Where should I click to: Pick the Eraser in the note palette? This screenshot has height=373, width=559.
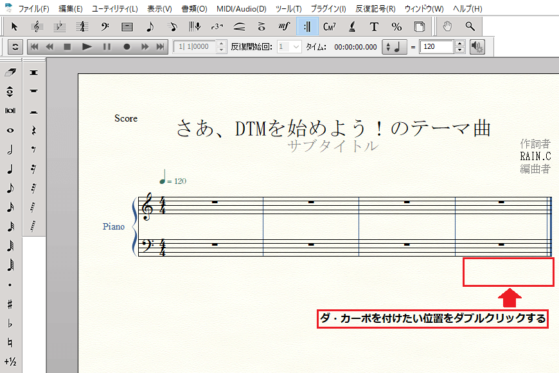(x=10, y=73)
